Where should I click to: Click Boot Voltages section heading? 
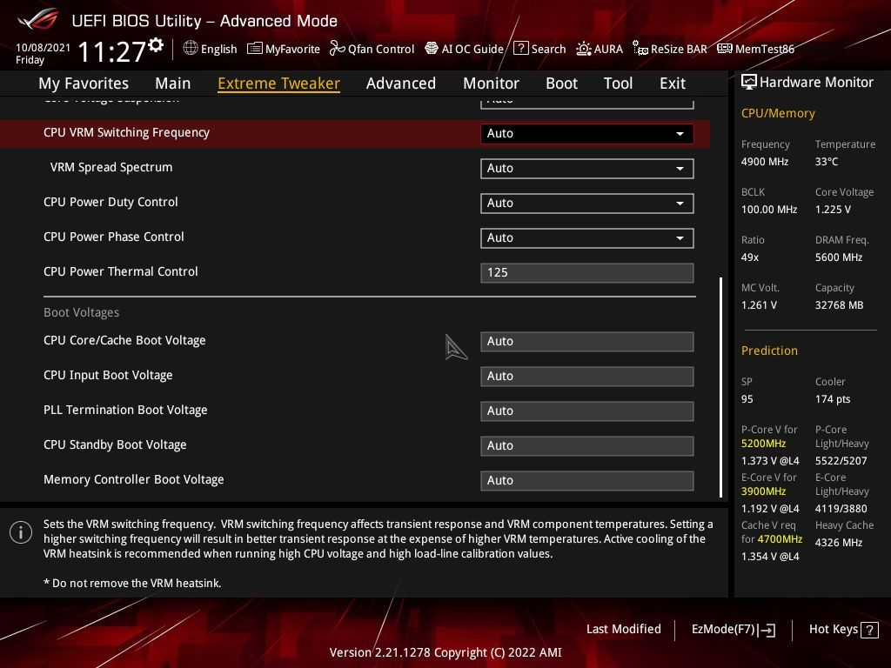[x=81, y=312]
